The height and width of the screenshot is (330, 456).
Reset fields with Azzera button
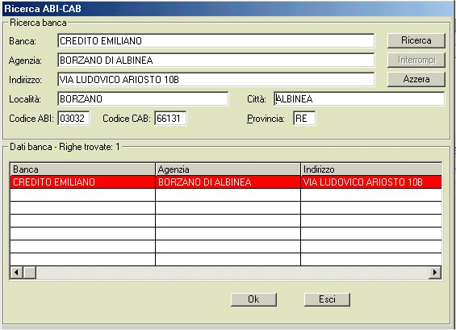pyautogui.click(x=416, y=79)
